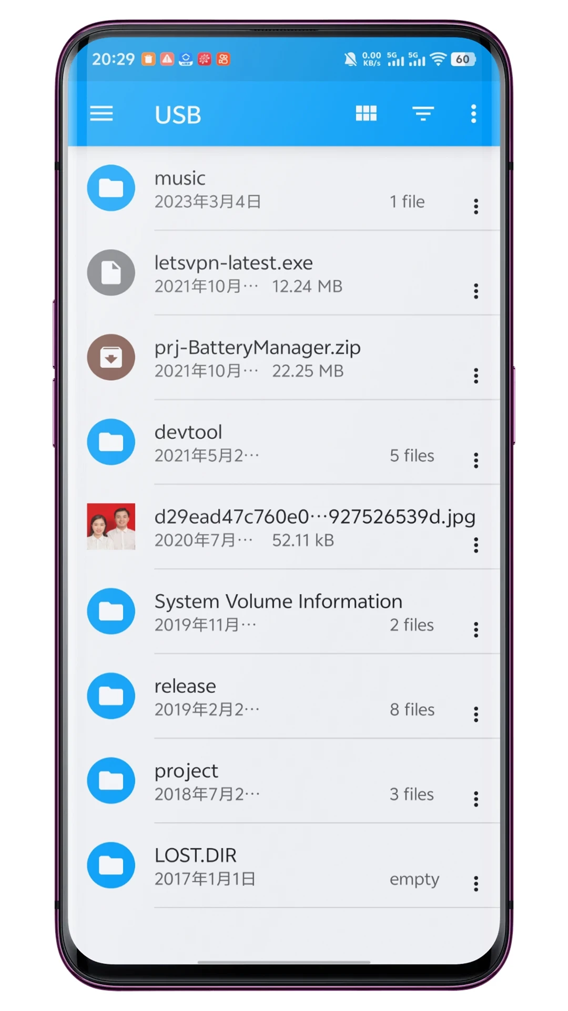Viewport: 568px width, 1011px height.
Task: Open the release folder name
Action: pos(185,687)
